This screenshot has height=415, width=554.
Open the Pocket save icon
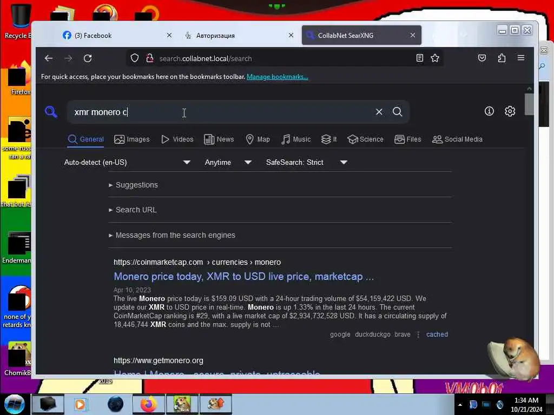482,58
